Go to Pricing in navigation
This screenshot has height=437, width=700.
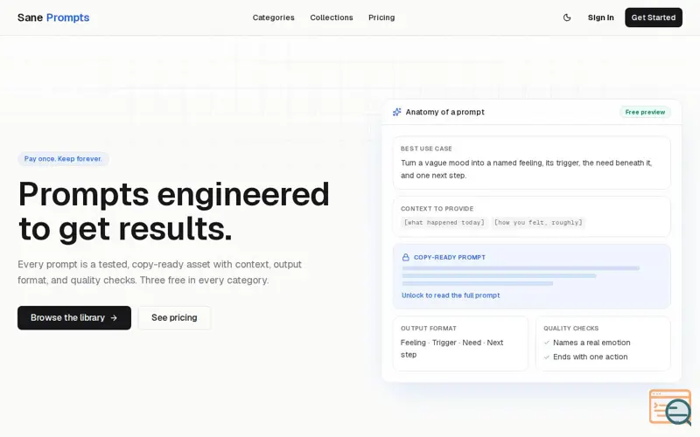(x=381, y=17)
